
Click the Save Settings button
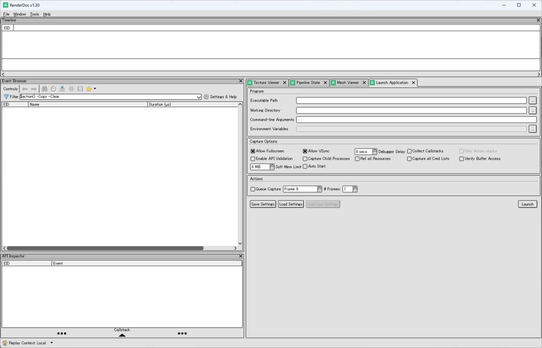coord(263,204)
